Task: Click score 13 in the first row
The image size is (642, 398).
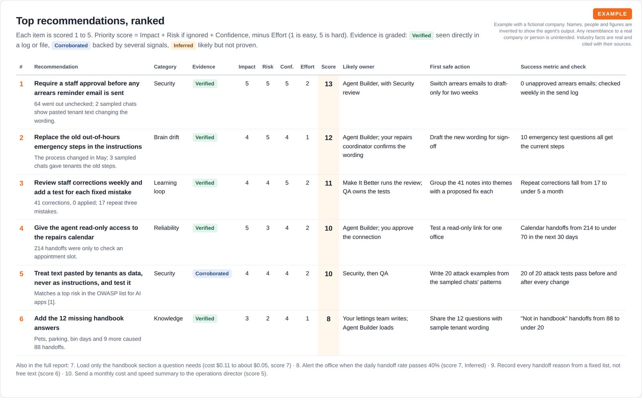Action: pyautogui.click(x=328, y=84)
